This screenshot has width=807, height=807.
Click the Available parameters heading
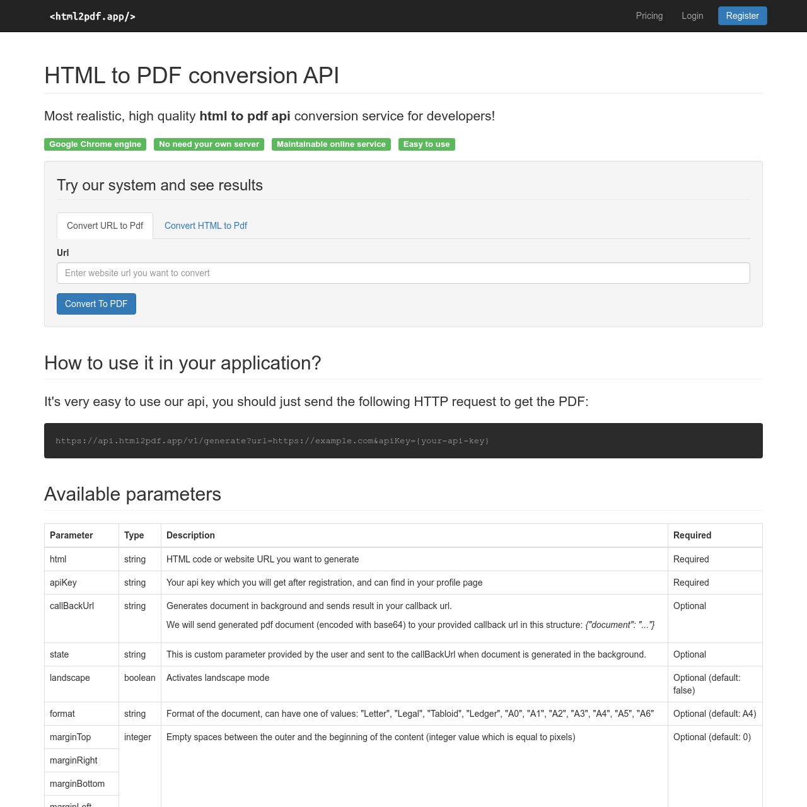[x=132, y=494]
